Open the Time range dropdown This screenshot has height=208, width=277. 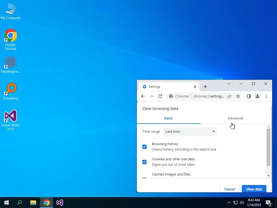coord(190,132)
